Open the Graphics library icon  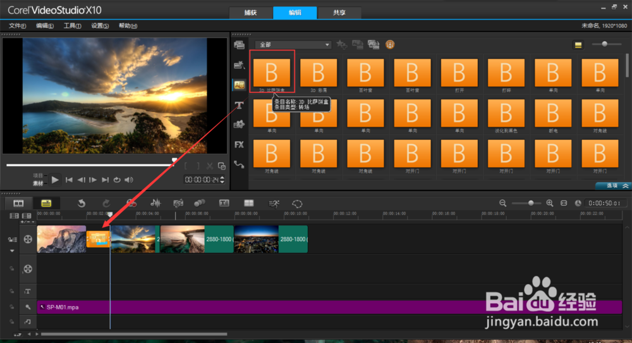click(x=239, y=124)
